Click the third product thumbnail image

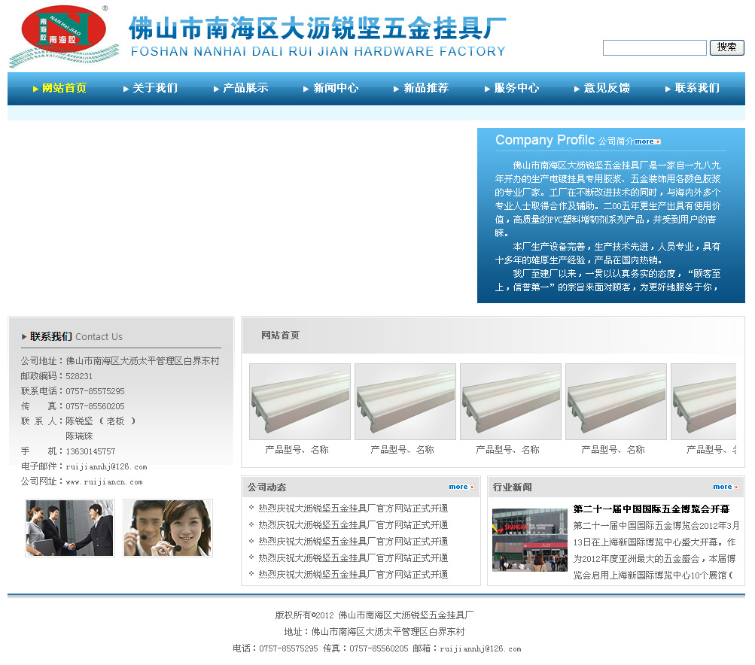click(x=510, y=402)
